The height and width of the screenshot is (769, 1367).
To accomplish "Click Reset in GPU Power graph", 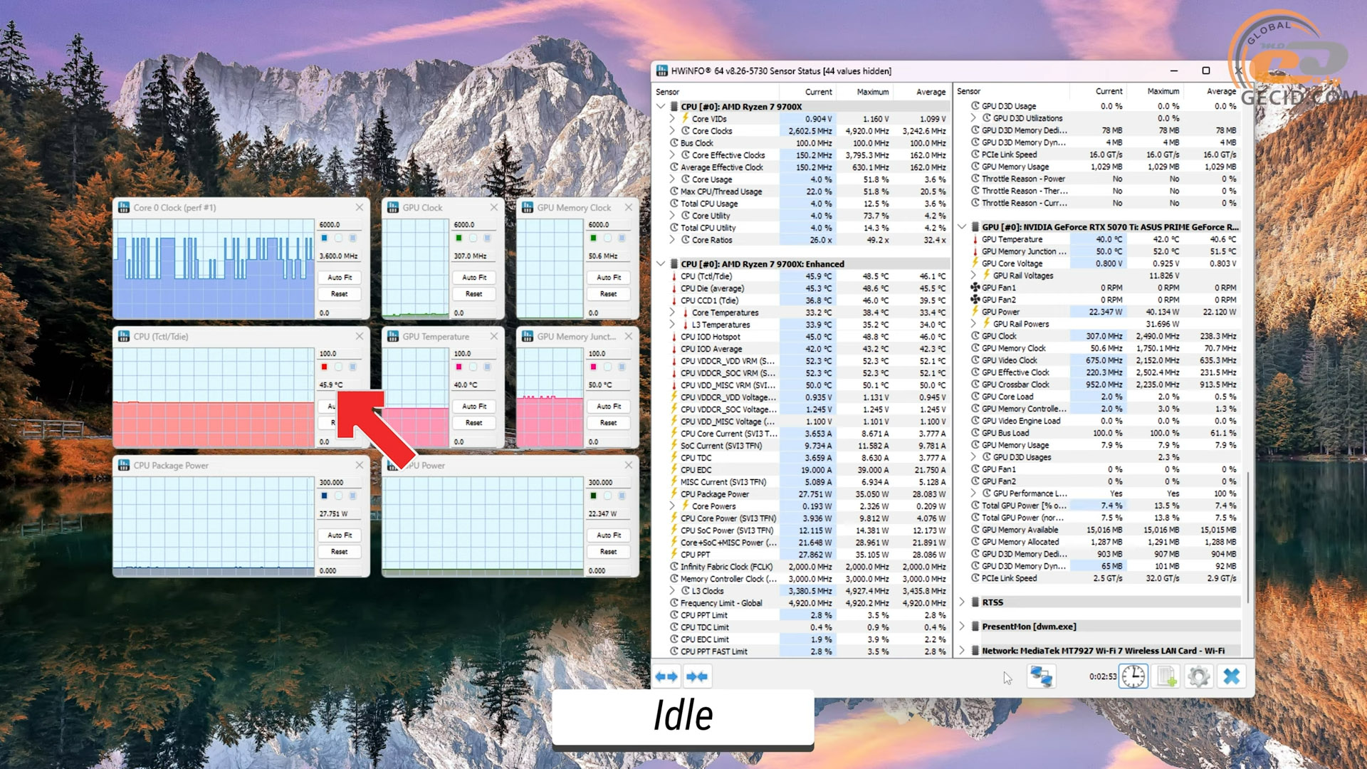I will coord(609,552).
